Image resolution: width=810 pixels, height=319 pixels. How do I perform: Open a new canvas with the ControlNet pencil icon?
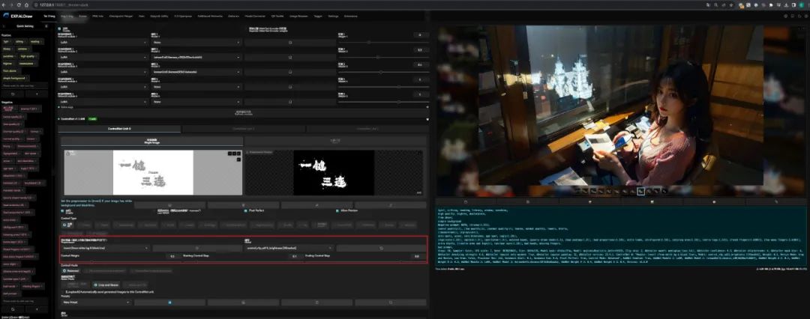170,205
